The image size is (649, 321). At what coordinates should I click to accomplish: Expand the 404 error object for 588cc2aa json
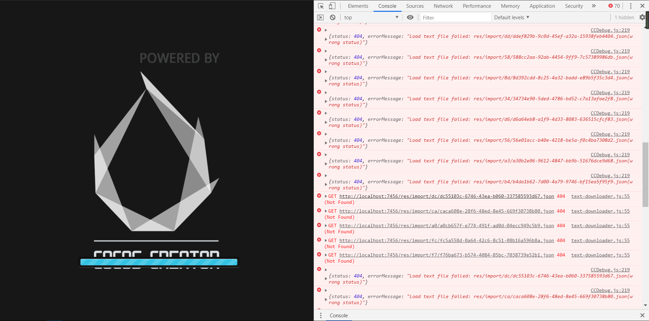[x=326, y=60]
